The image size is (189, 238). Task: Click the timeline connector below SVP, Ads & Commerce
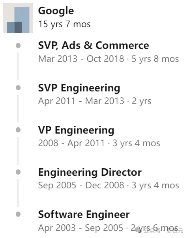pos(18,67)
